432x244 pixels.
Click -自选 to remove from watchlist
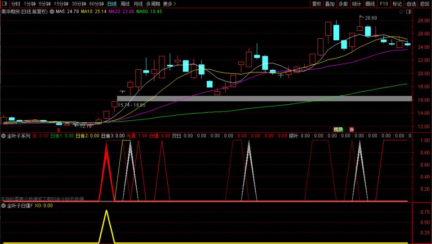pos(411,4)
